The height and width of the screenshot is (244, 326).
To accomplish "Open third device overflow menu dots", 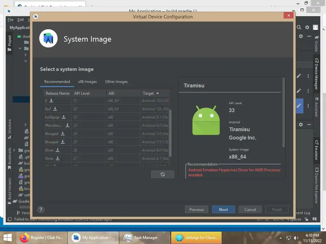I will pos(308,105).
